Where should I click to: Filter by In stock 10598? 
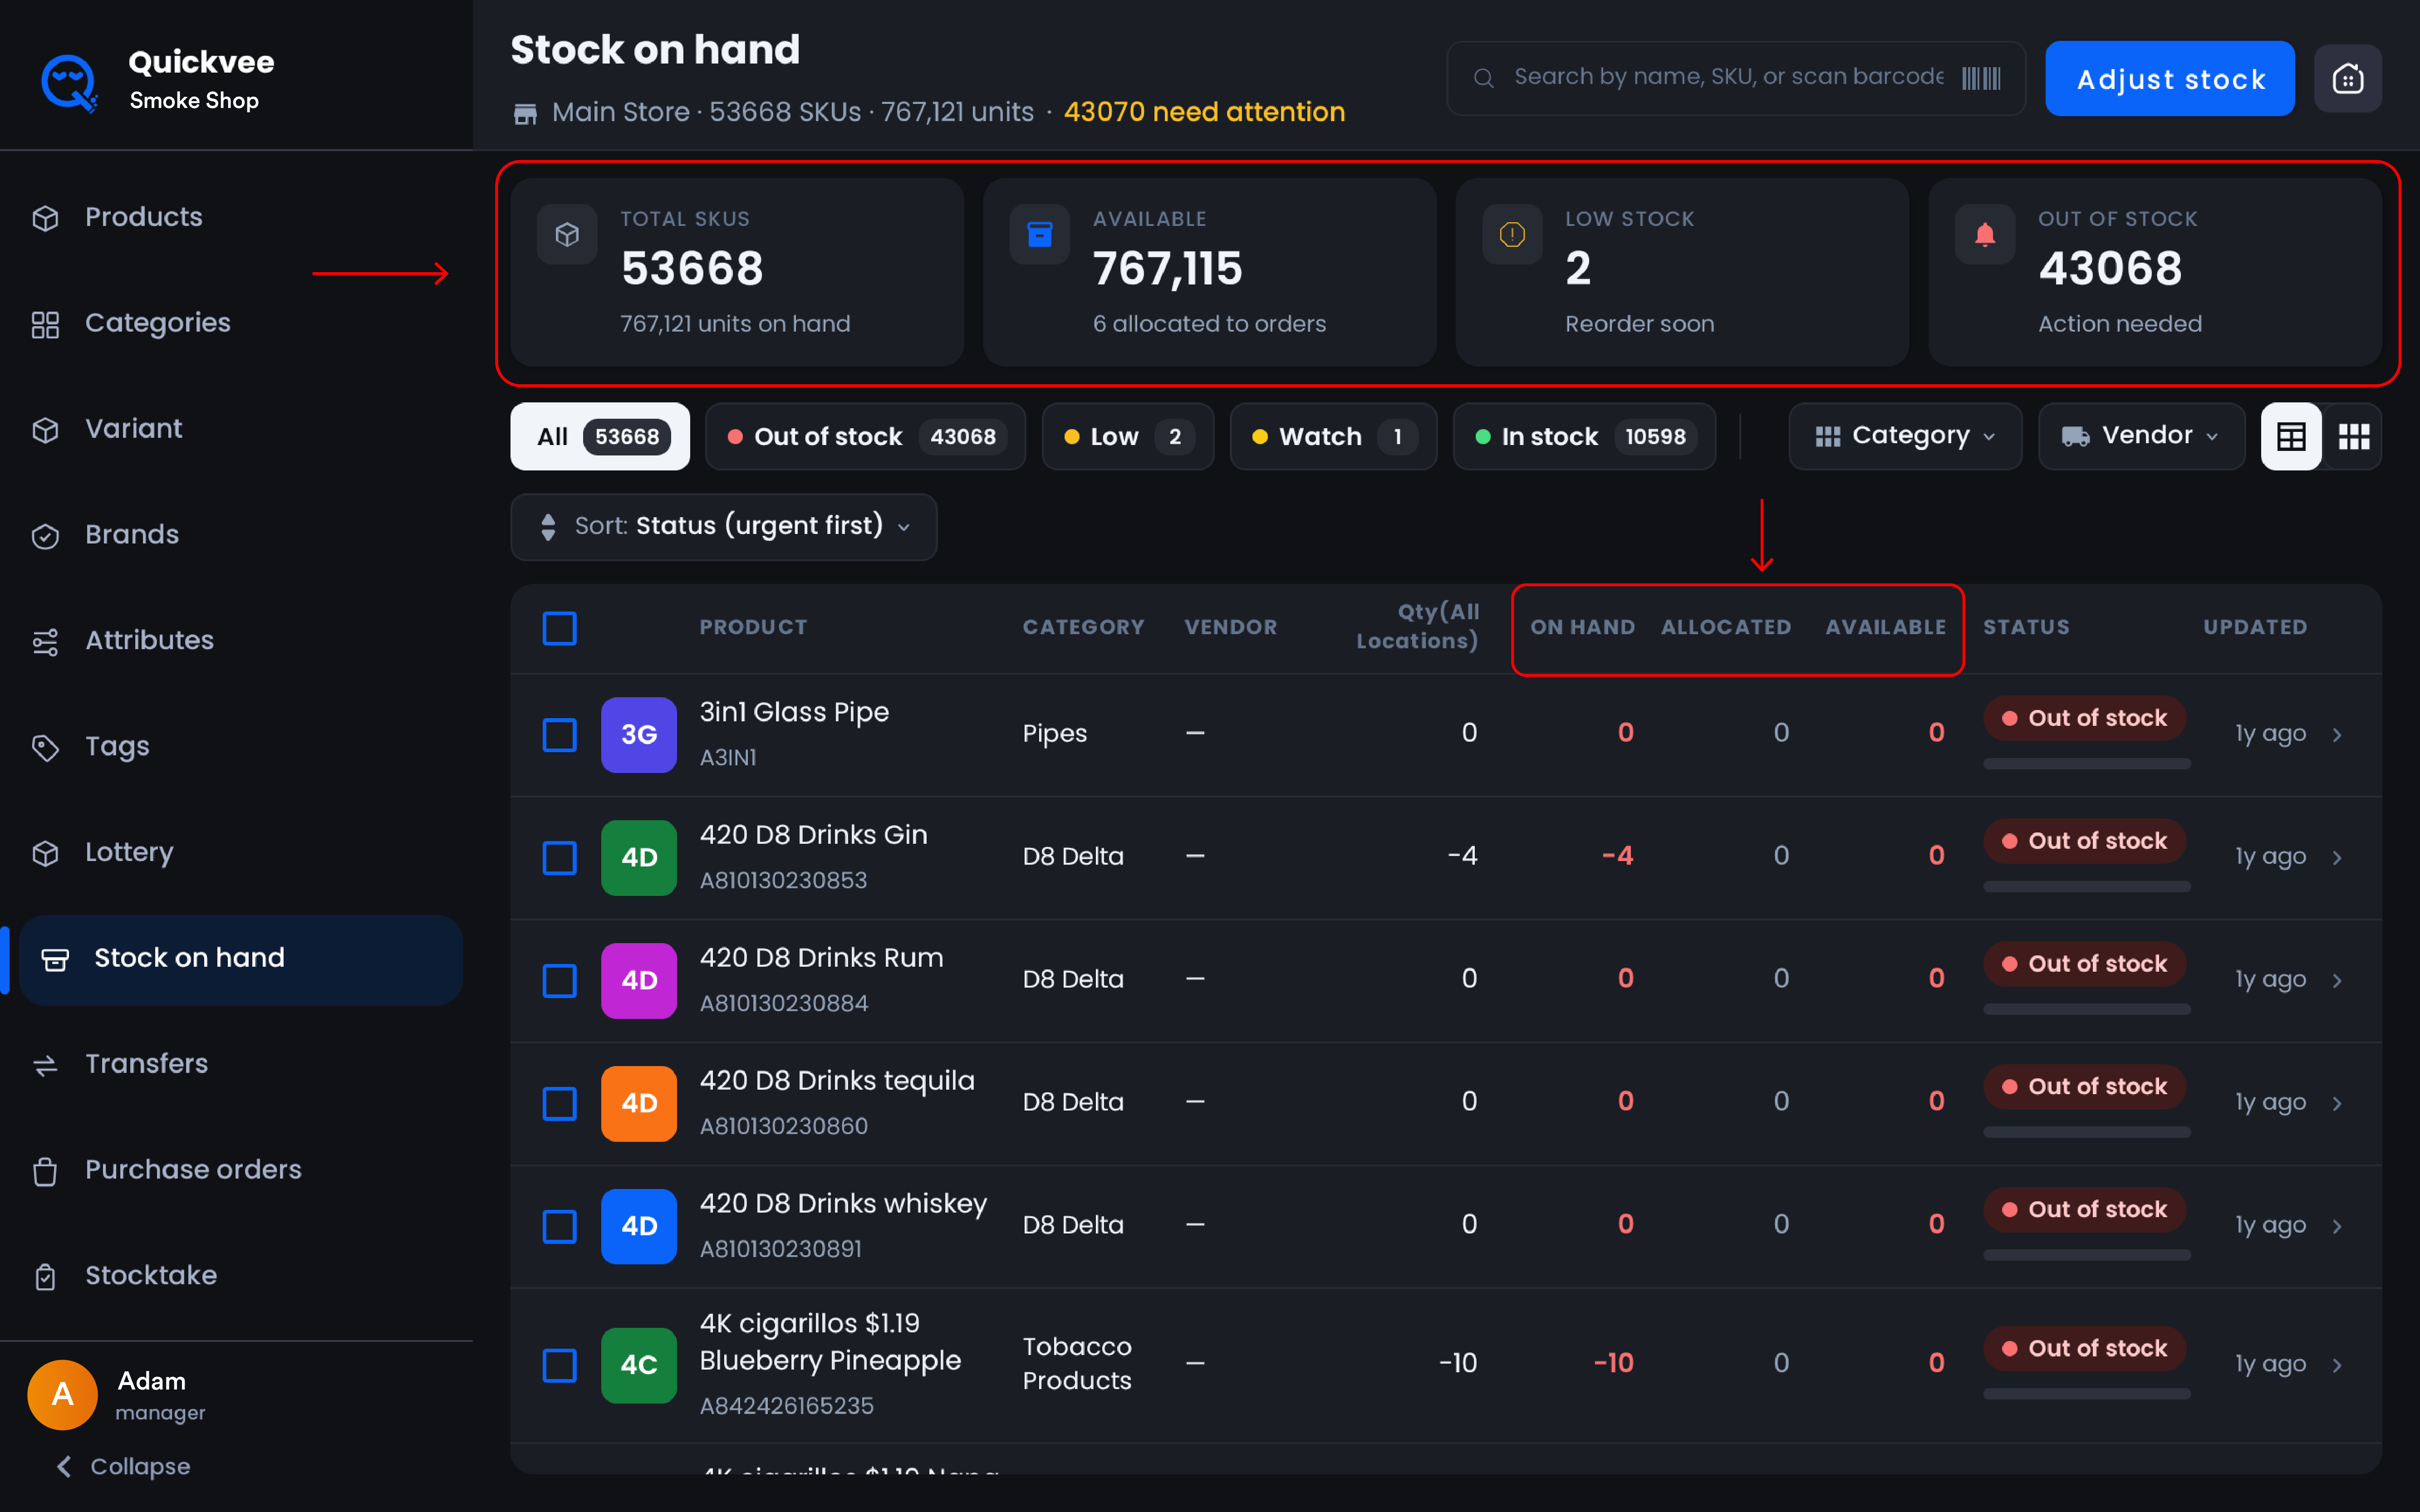click(x=1584, y=436)
